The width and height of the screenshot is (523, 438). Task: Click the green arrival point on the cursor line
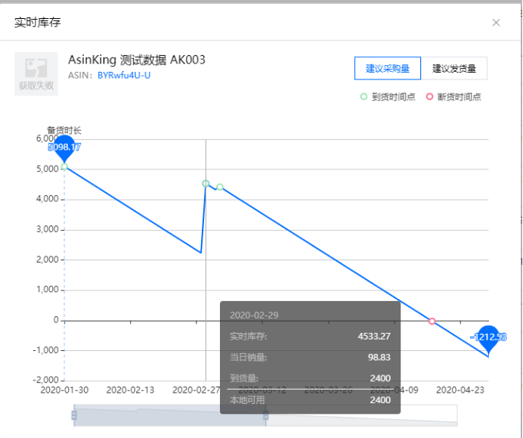(206, 184)
